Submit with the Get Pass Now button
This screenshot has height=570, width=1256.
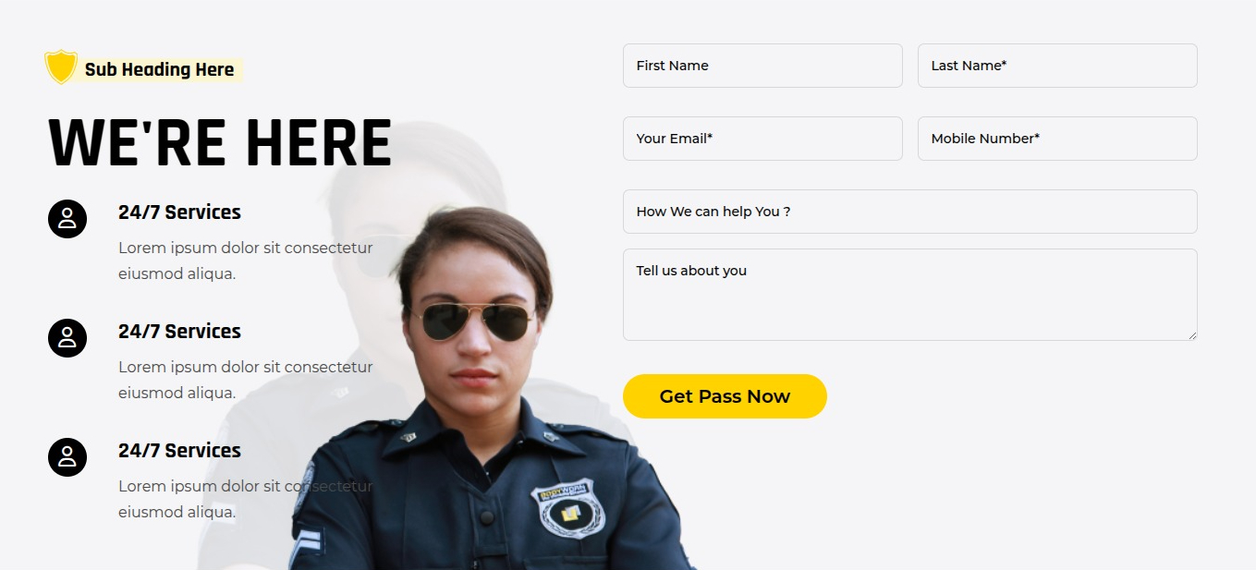coord(725,396)
